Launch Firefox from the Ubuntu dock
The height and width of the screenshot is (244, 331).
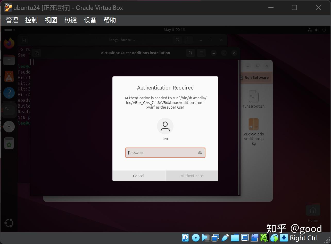(x=9, y=43)
